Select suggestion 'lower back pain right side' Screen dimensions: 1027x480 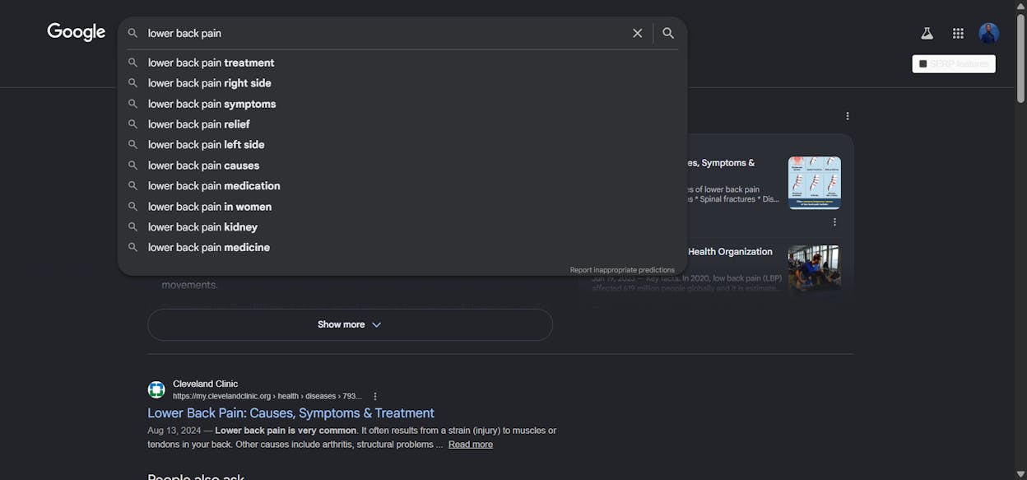[x=402, y=83]
